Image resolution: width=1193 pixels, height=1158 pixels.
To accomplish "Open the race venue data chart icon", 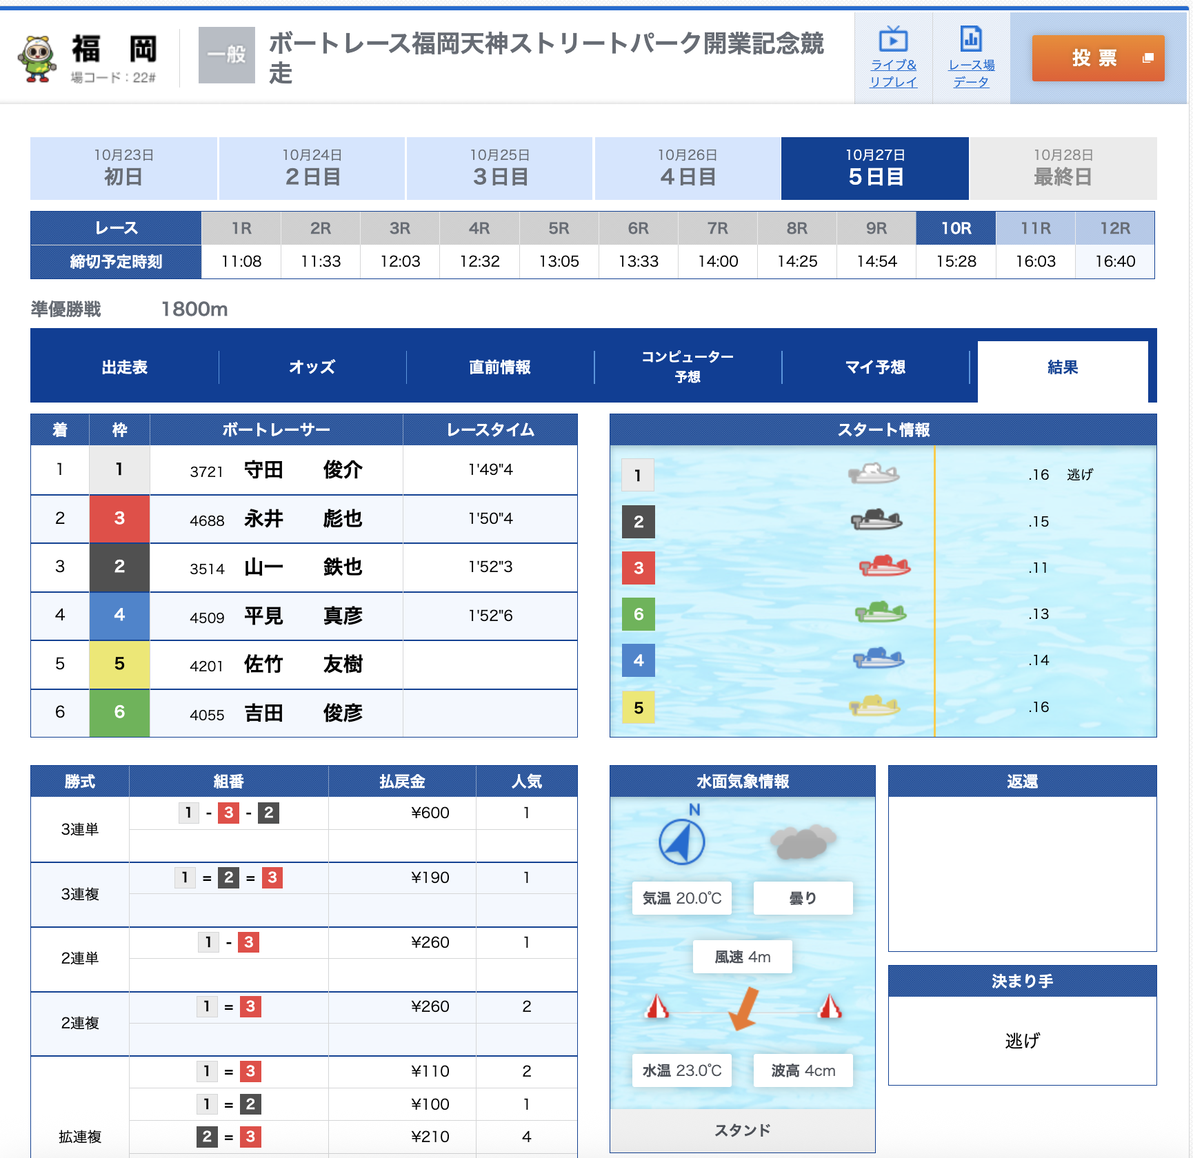I will pos(971,39).
